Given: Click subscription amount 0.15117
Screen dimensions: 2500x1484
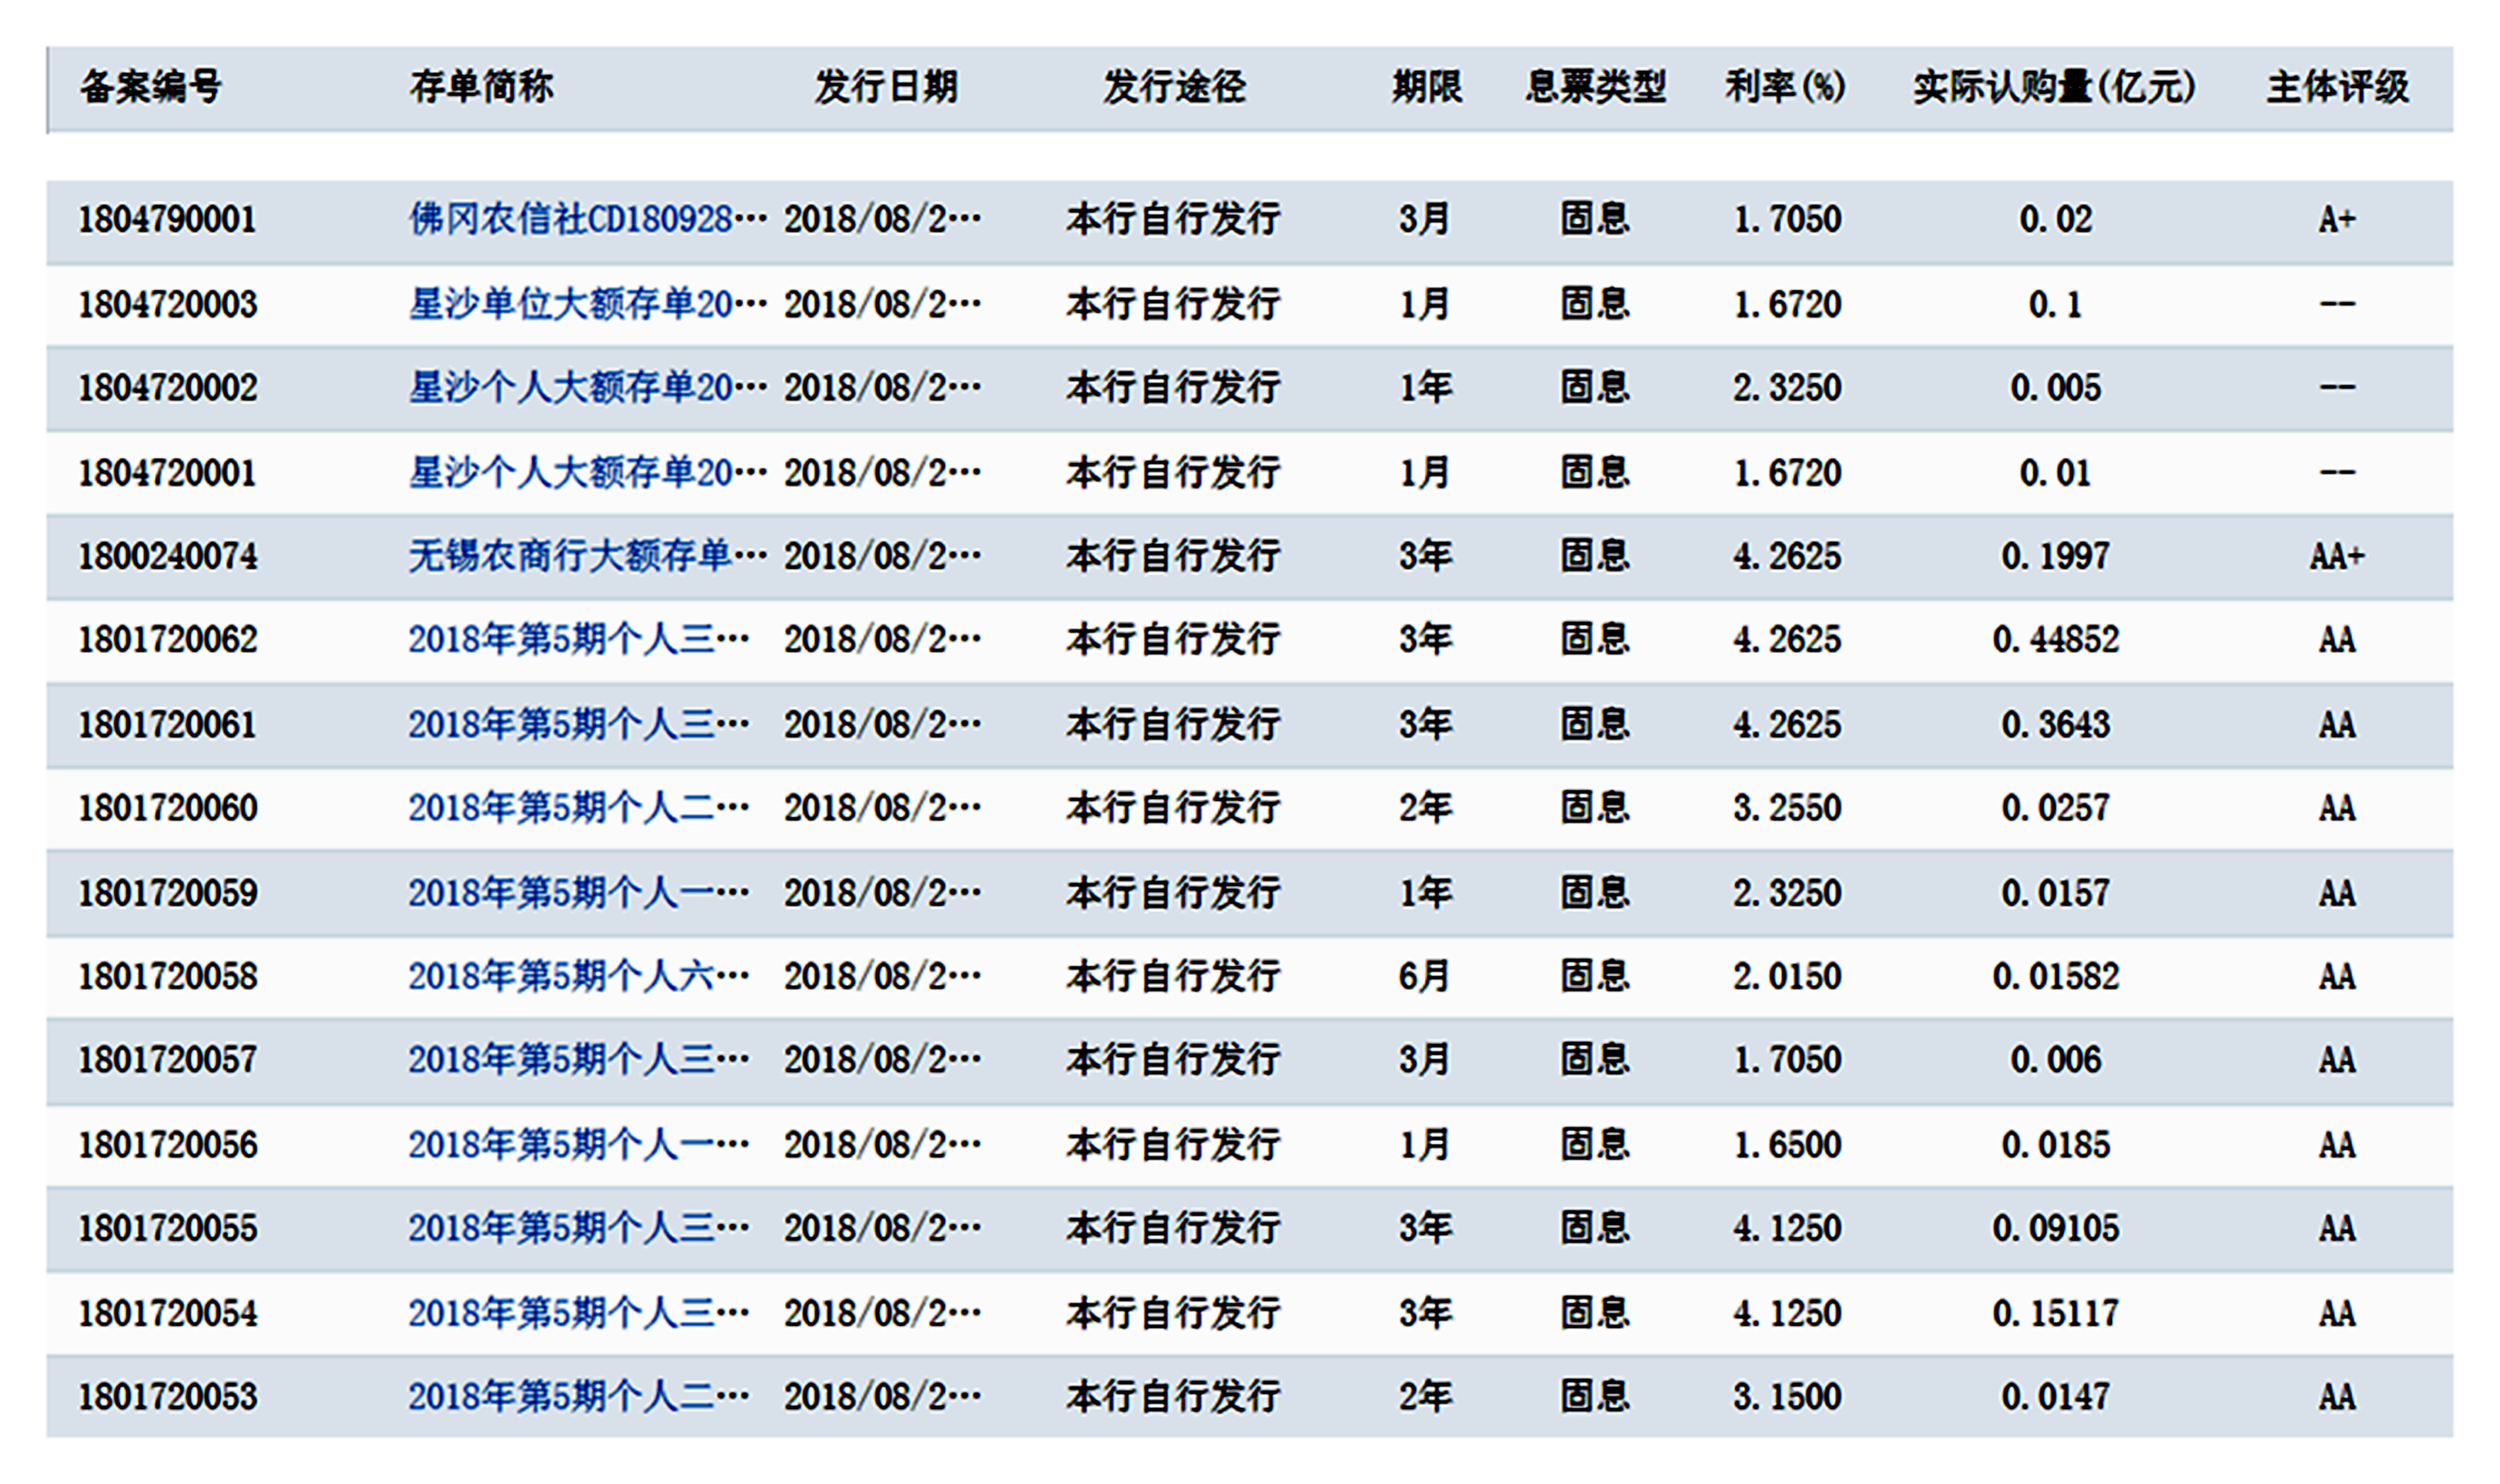Looking at the screenshot, I should click(2056, 1313).
